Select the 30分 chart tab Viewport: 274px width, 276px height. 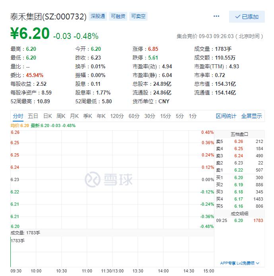point(150,116)
